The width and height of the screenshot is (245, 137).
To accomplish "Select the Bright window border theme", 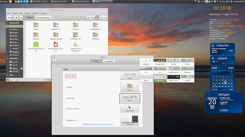I will point(187,62).
